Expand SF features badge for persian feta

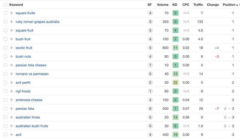[150, 109]
